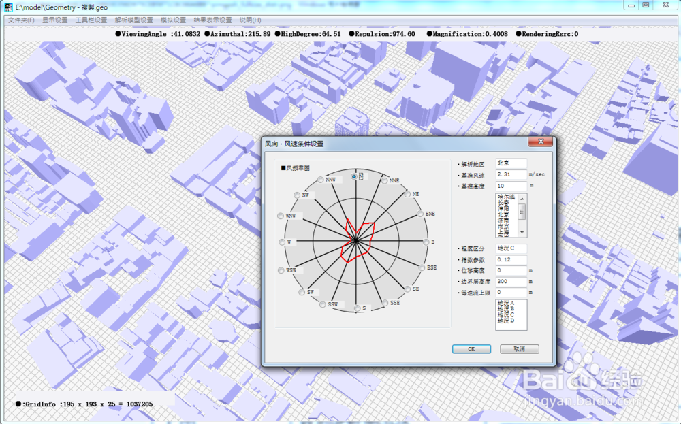The height and width of the screenshot is (424, 681).
Task: Select 上海 in the city list
Action: click(503, 233)
